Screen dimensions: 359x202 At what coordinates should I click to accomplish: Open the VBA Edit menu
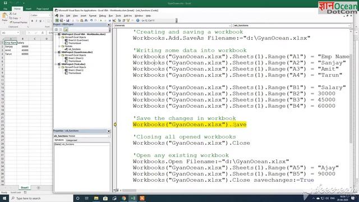68,16
